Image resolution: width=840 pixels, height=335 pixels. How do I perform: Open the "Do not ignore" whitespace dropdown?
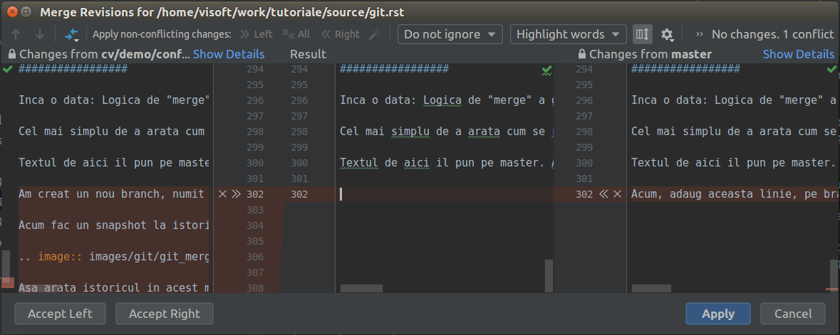pos(450,34)
